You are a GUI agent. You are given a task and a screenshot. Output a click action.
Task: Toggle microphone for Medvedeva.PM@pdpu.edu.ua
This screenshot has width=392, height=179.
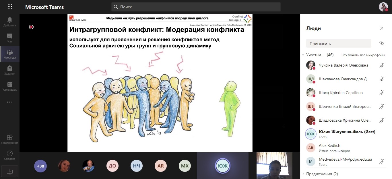point(382,162)
